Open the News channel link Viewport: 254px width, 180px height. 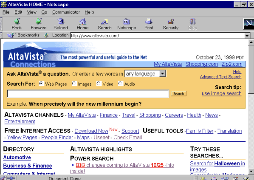[x=212, y=115]
